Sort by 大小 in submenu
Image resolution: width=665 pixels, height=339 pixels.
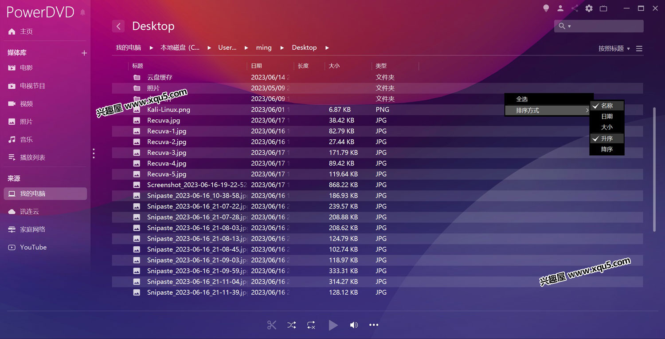[607, 127]
